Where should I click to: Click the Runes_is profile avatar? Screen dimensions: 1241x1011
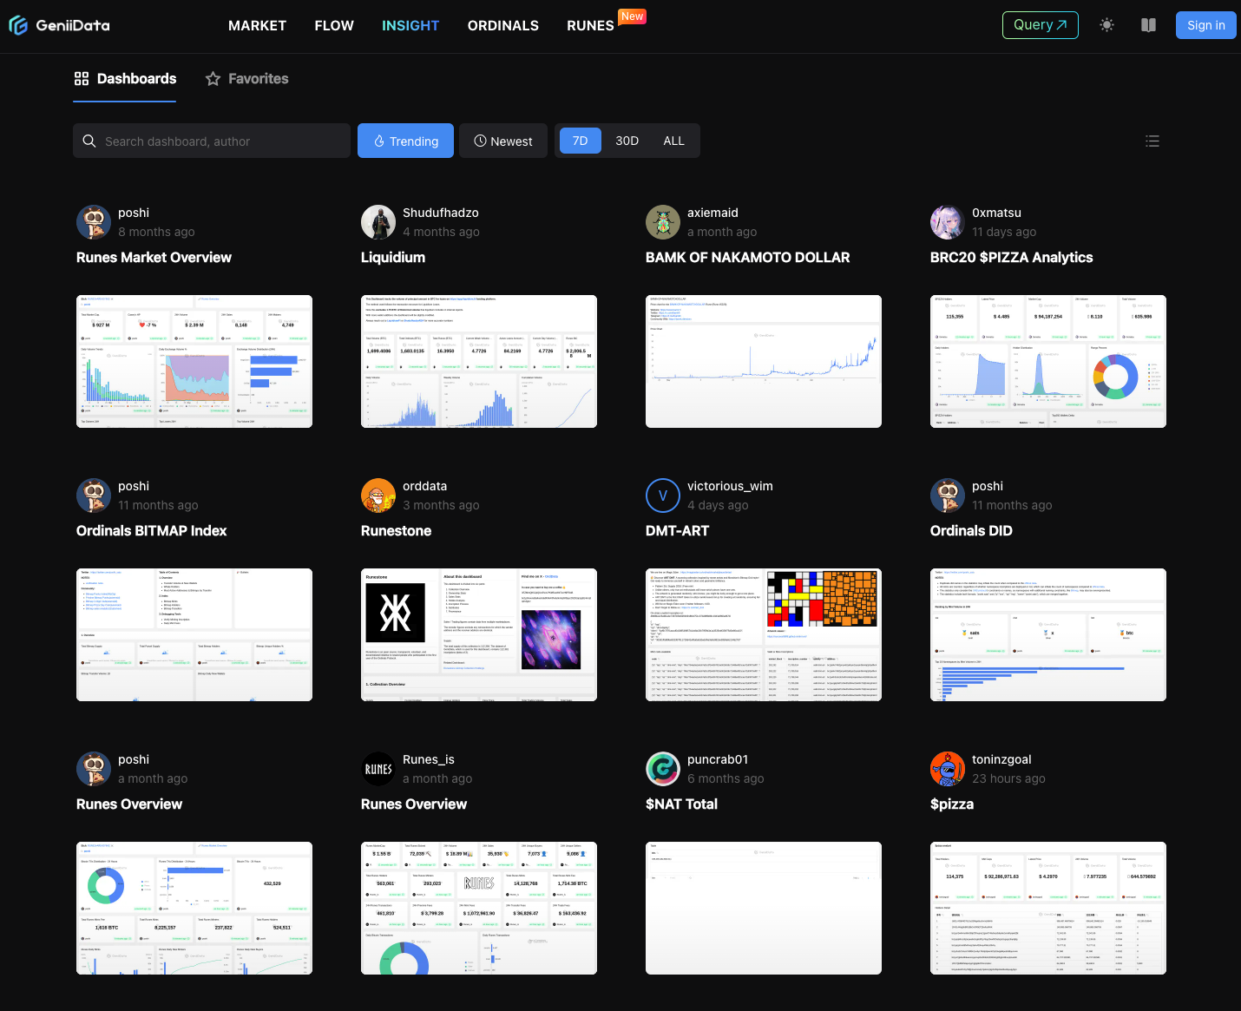tap(378, 769)
